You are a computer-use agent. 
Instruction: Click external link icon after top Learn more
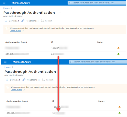23,31
